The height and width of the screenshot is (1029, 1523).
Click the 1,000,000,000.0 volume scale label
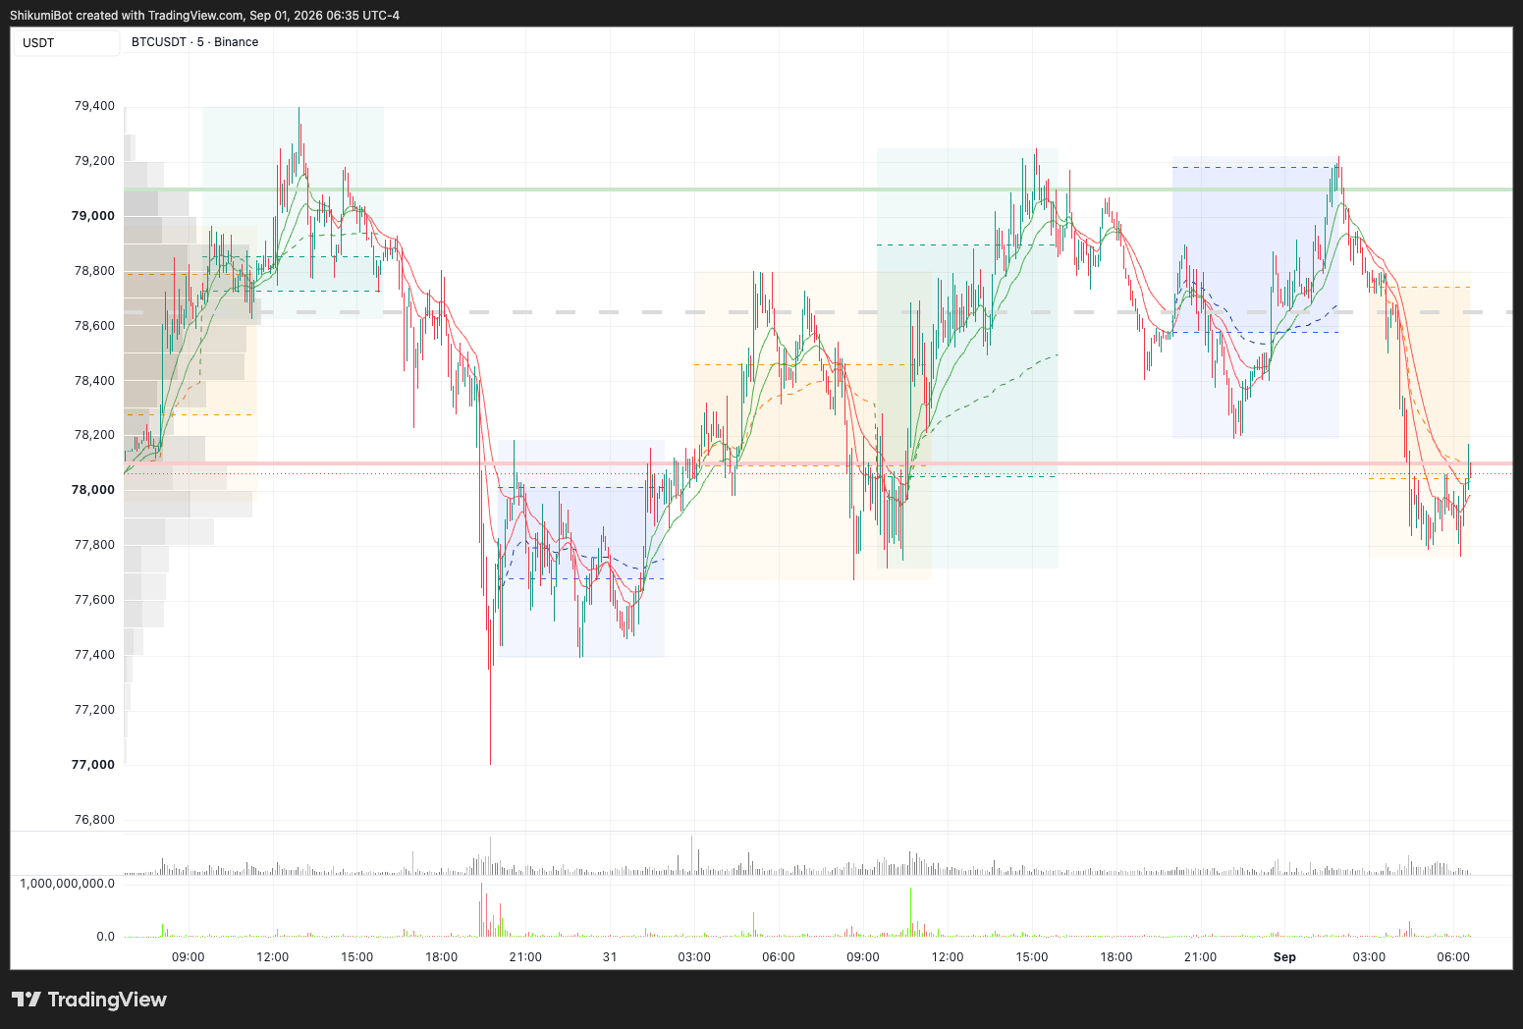[67, 884]
